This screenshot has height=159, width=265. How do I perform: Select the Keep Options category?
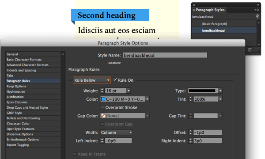(33, 86)
